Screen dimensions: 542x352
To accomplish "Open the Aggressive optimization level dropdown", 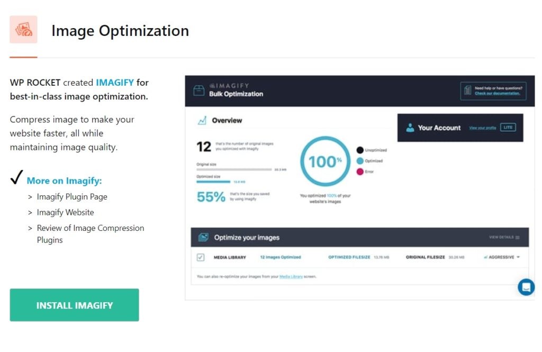I will (502, 257).
